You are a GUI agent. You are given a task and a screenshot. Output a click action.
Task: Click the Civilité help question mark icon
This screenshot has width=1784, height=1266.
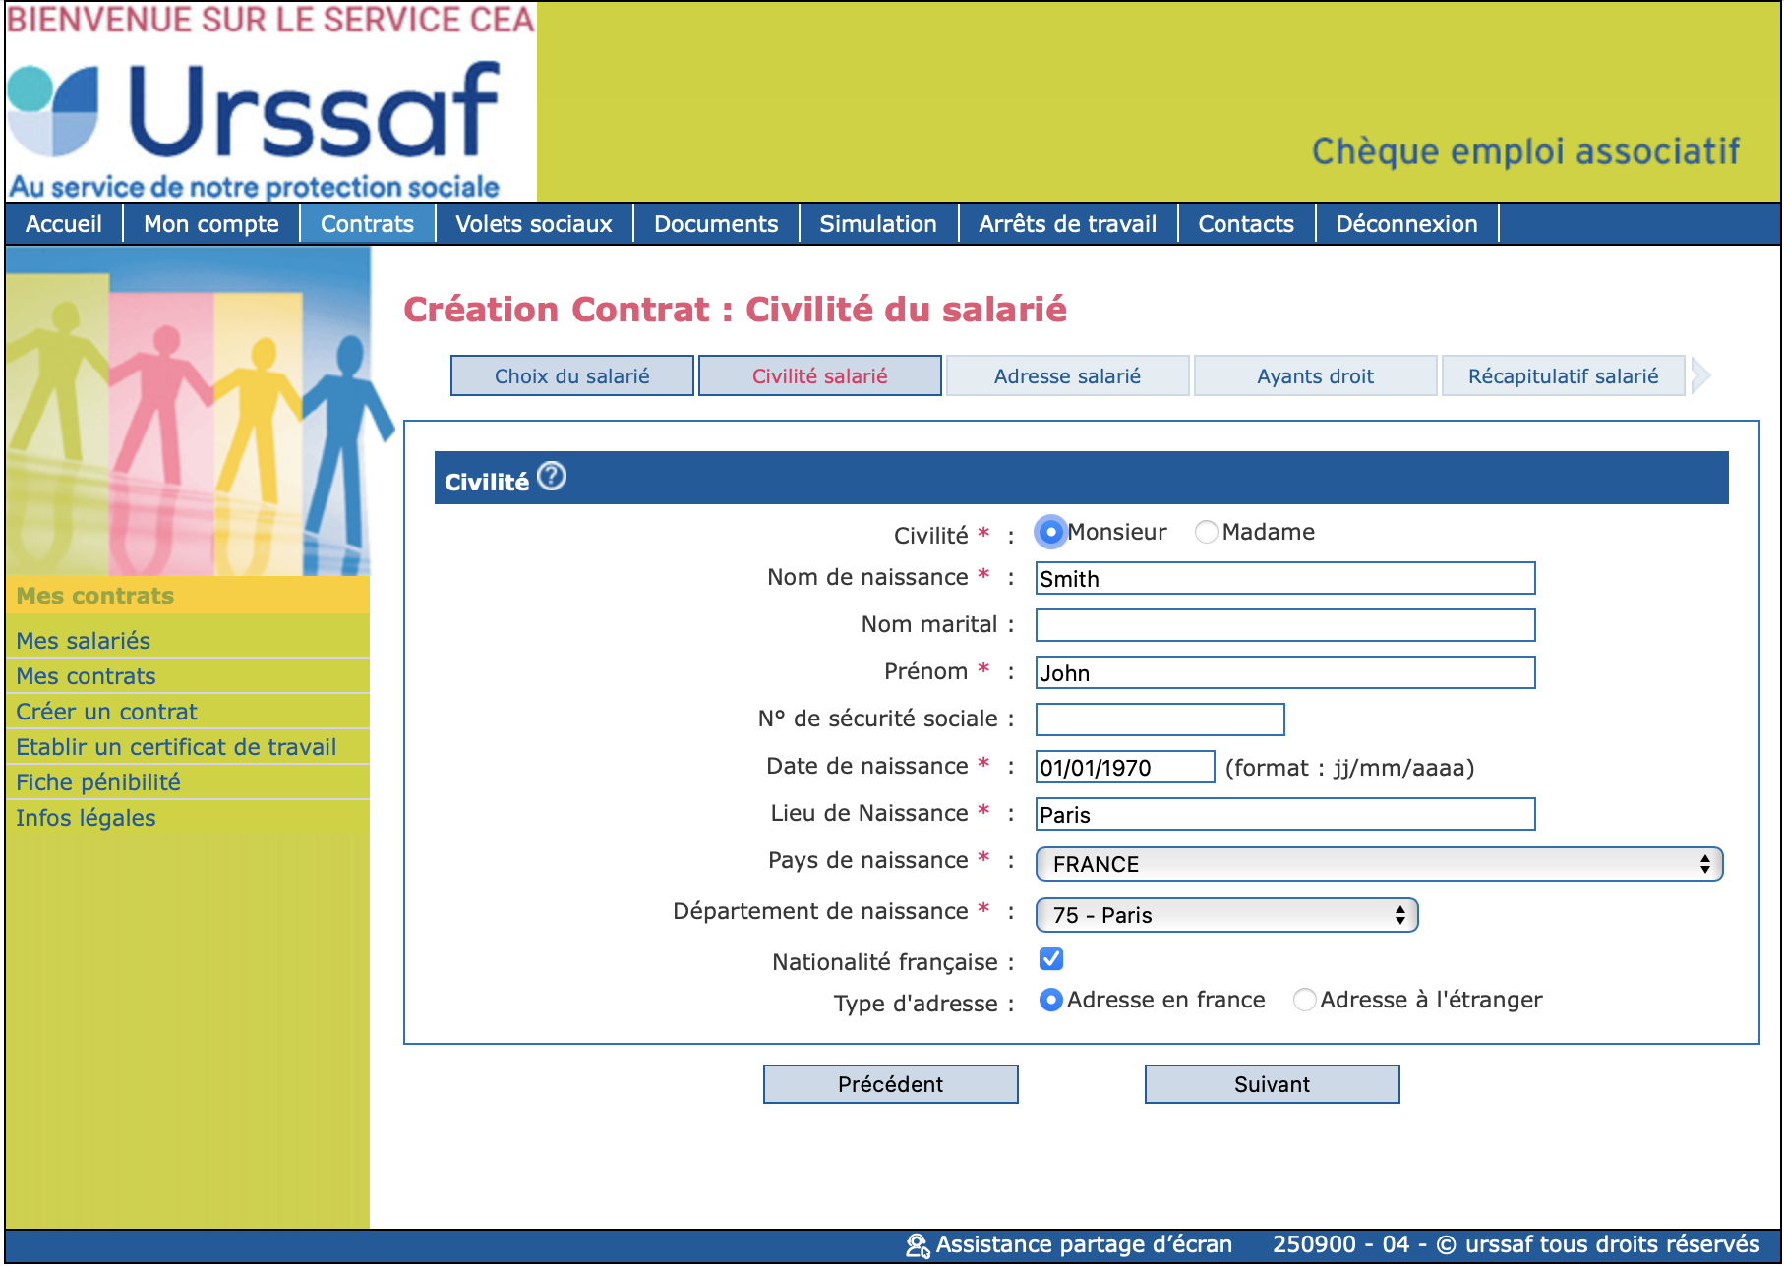(552, 477)
